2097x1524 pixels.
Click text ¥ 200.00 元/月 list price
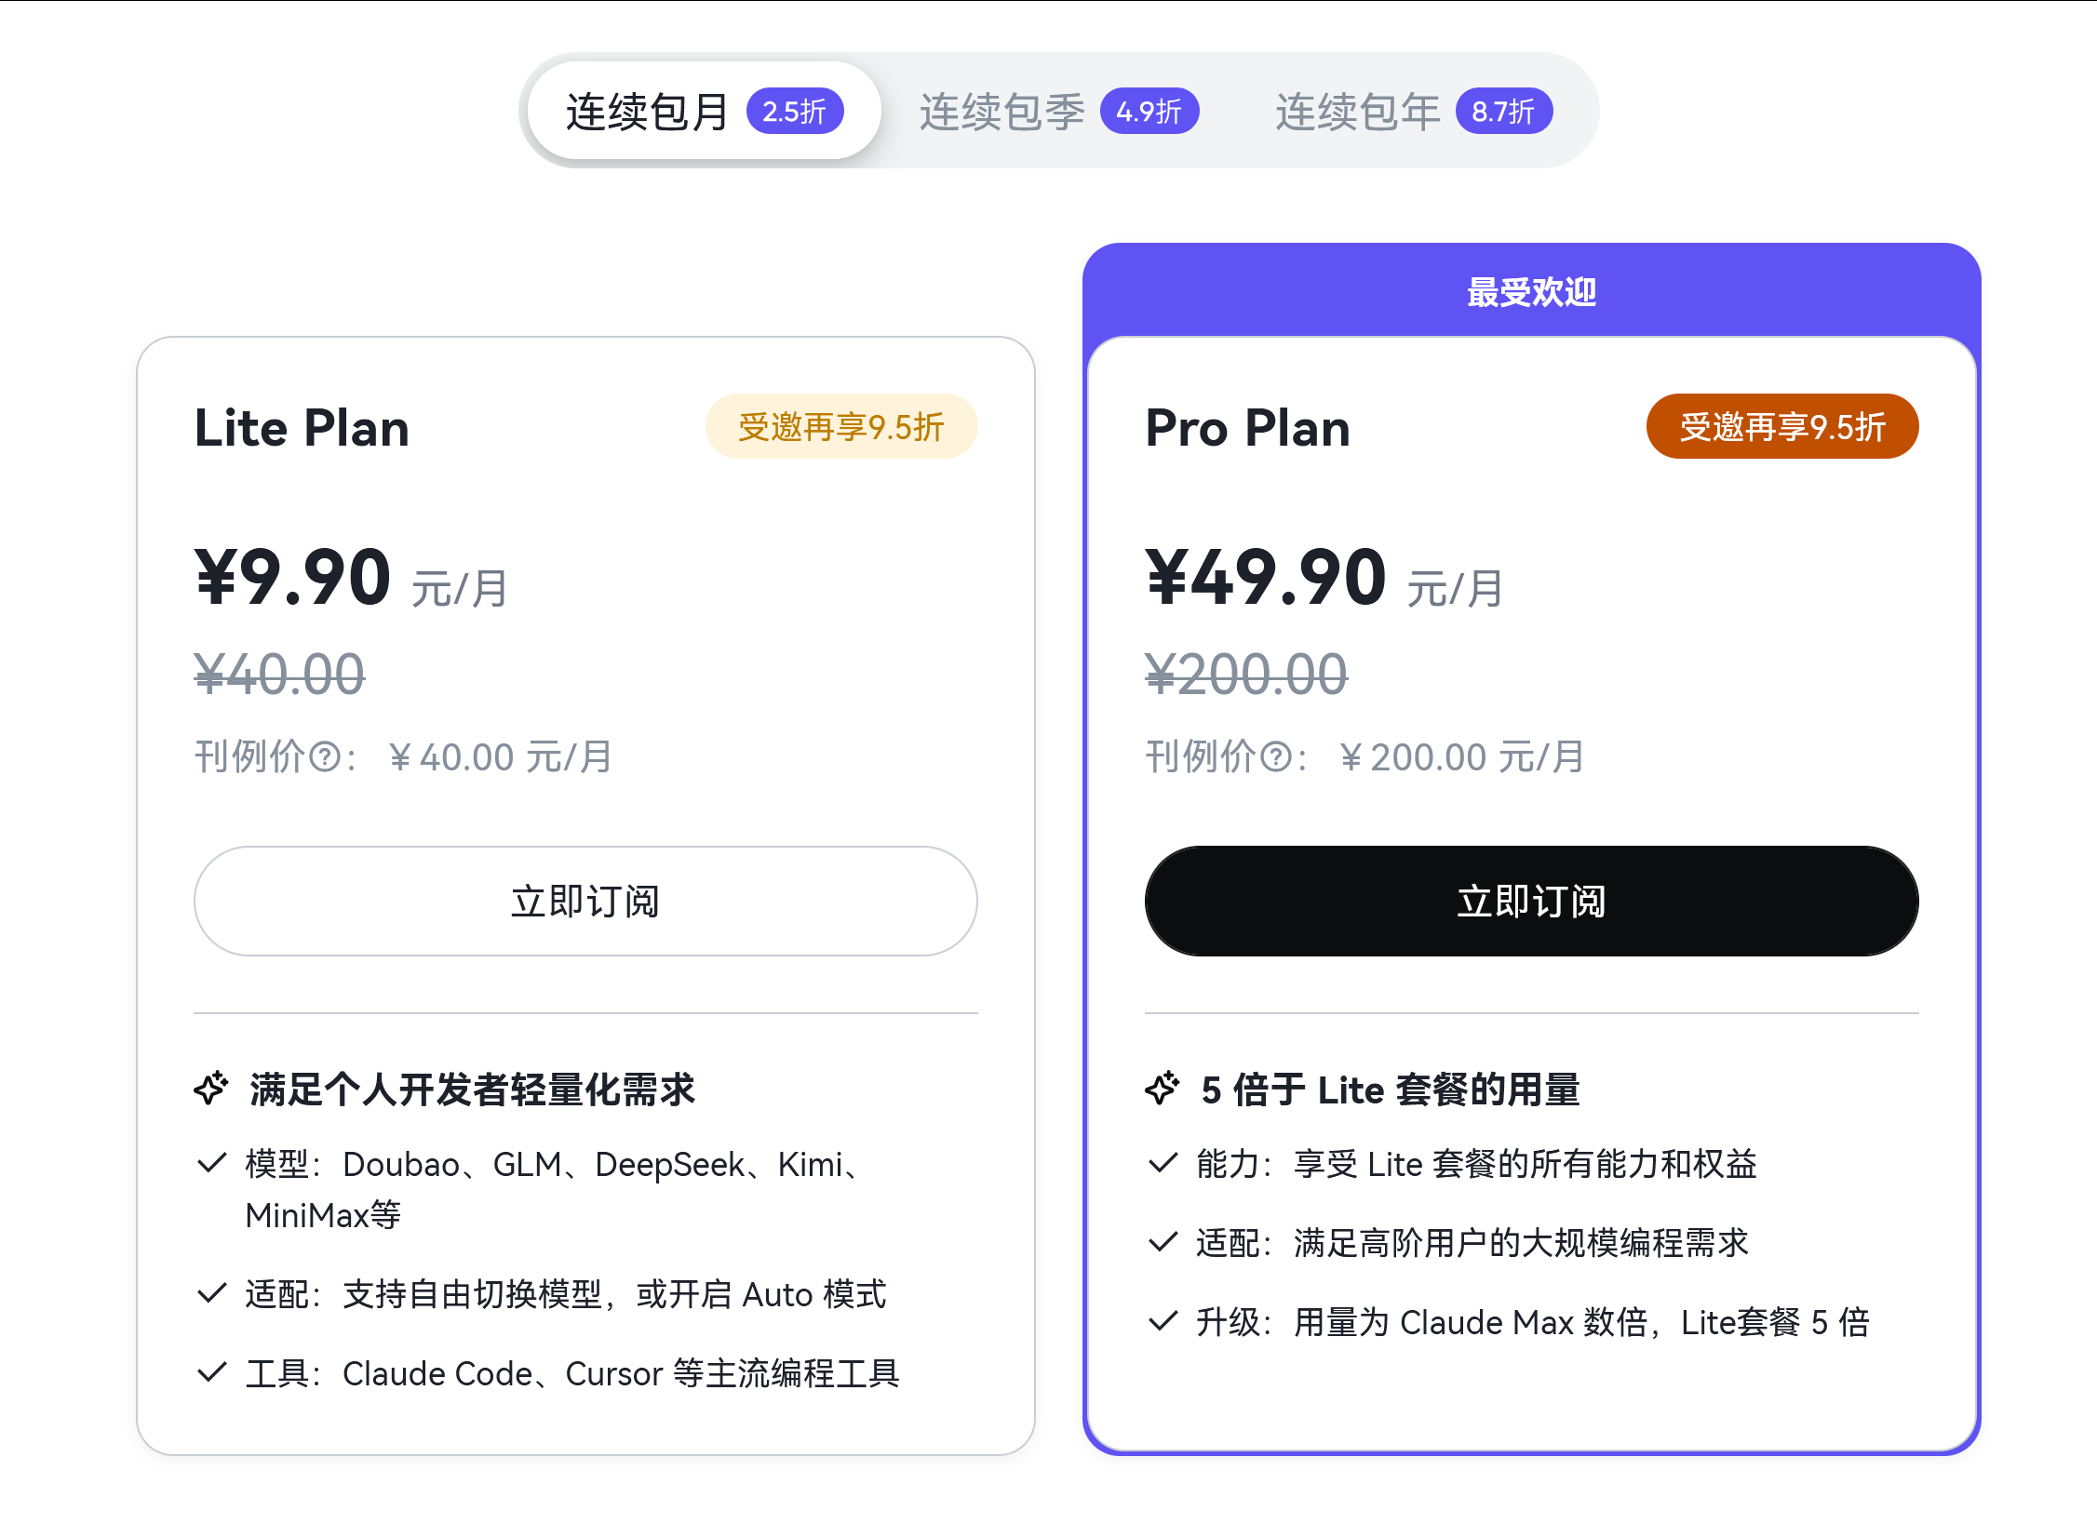pyautogui.click(x=1461, y=757)
